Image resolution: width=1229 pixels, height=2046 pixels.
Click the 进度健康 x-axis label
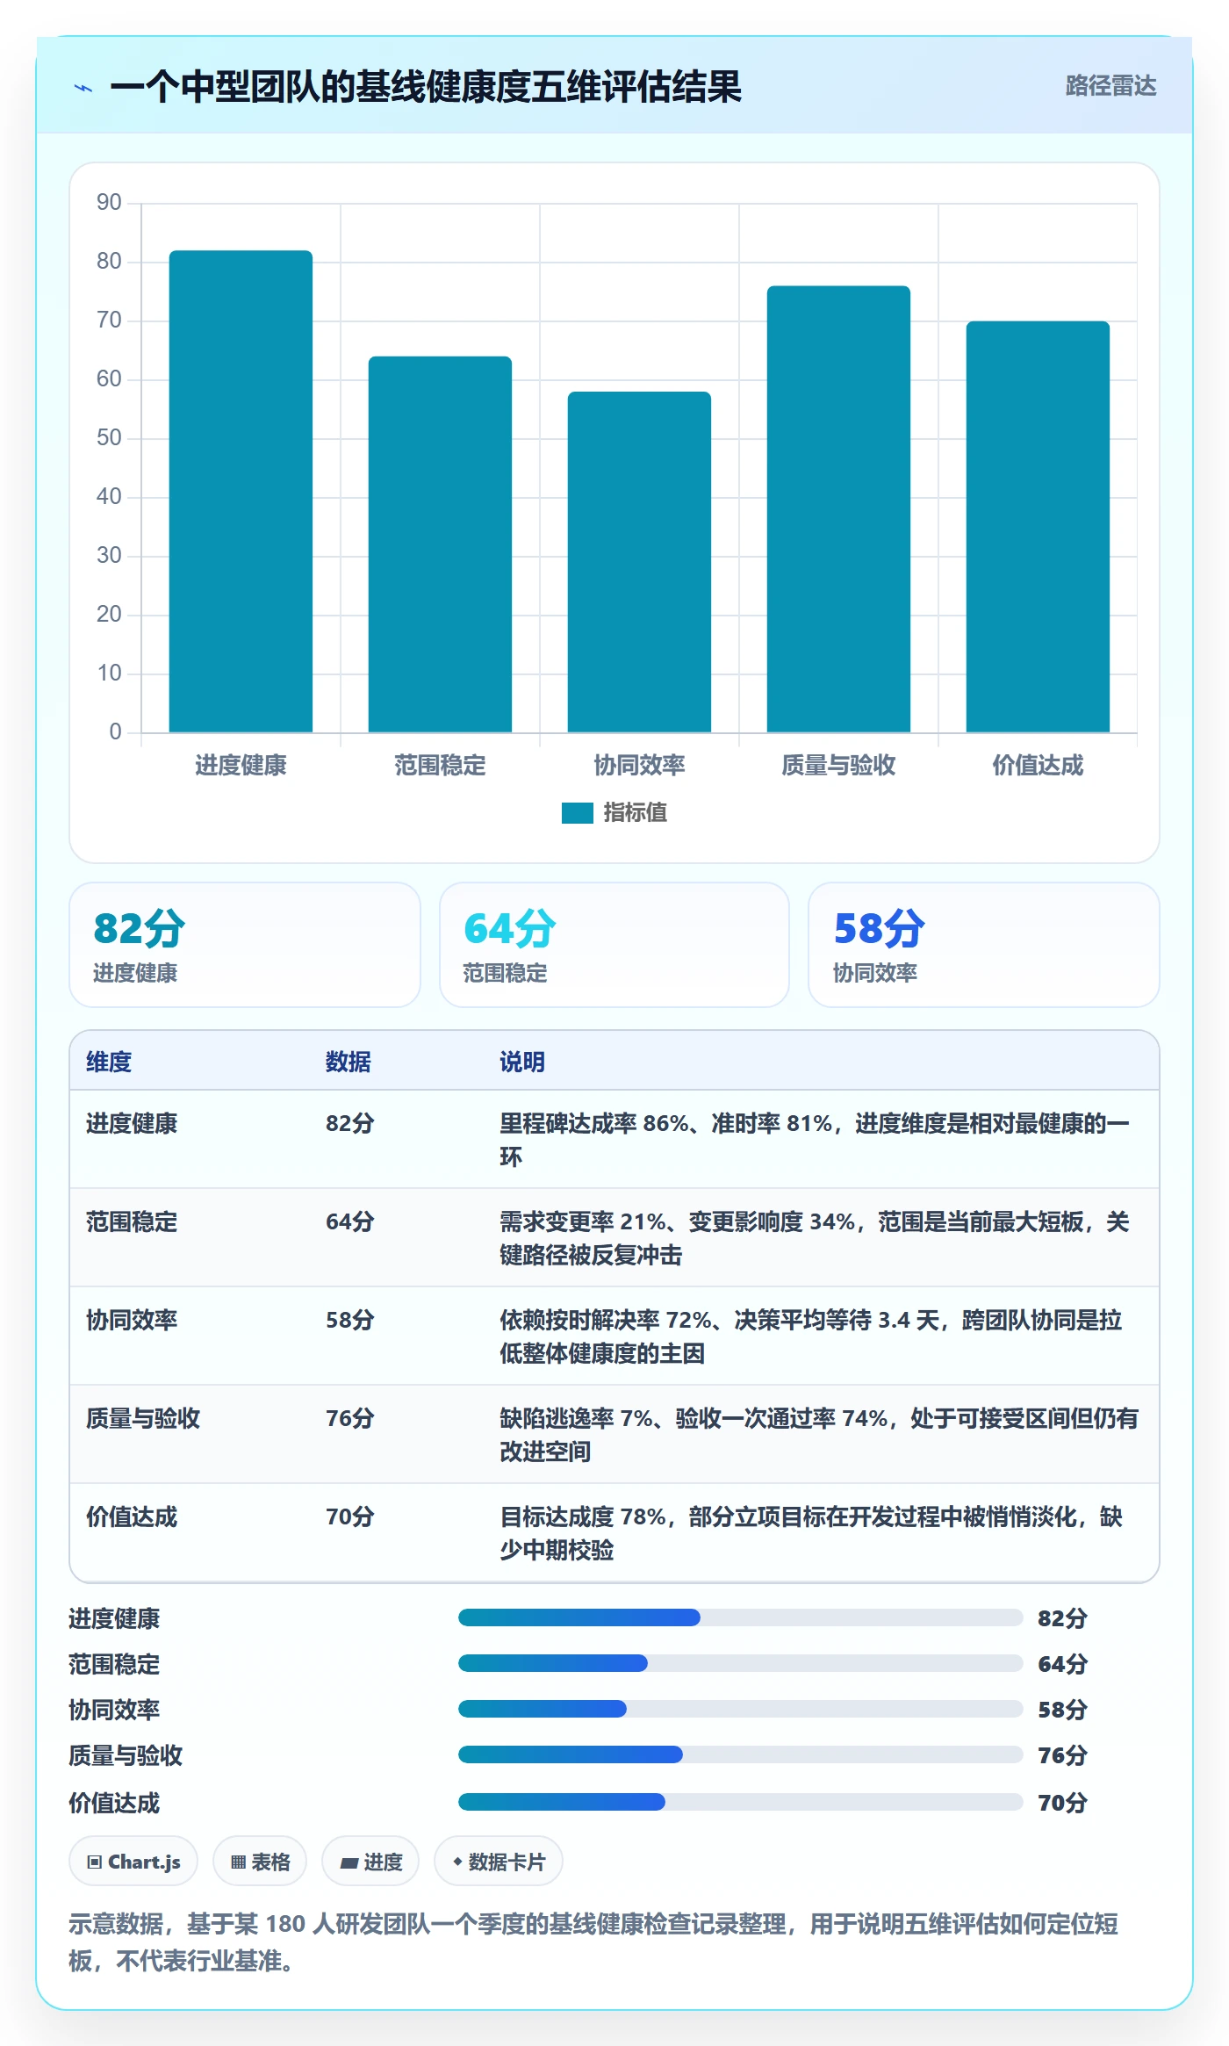click(x=241, y=765)
